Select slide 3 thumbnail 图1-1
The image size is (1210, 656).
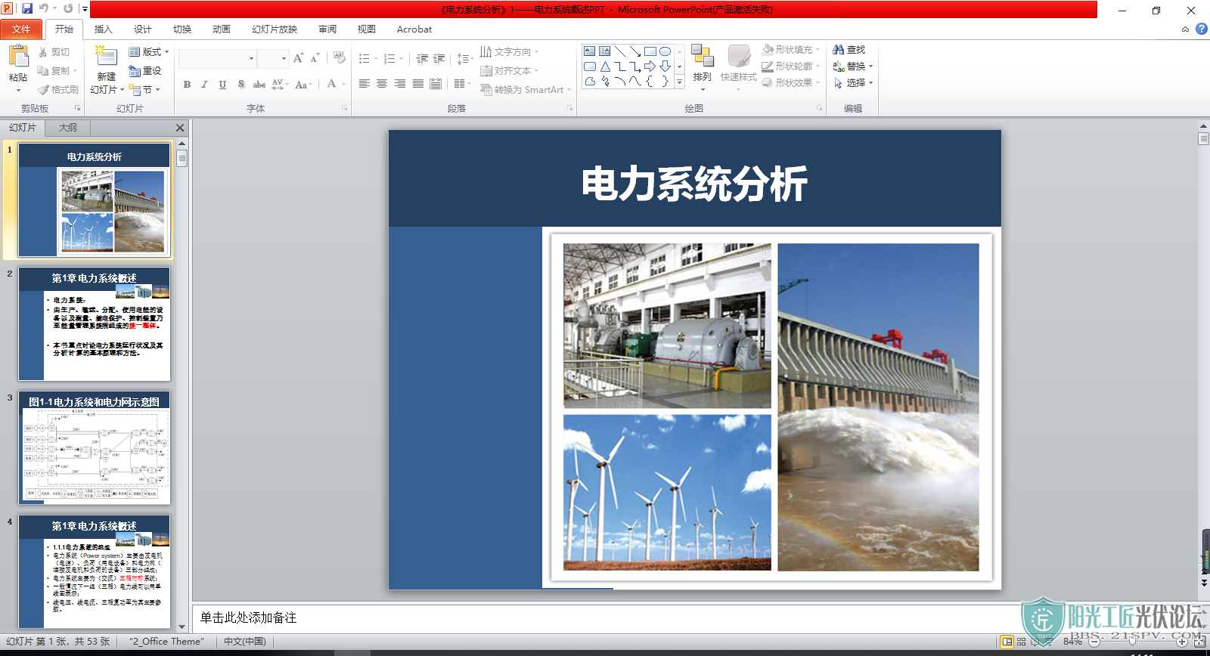pos(95,447)
